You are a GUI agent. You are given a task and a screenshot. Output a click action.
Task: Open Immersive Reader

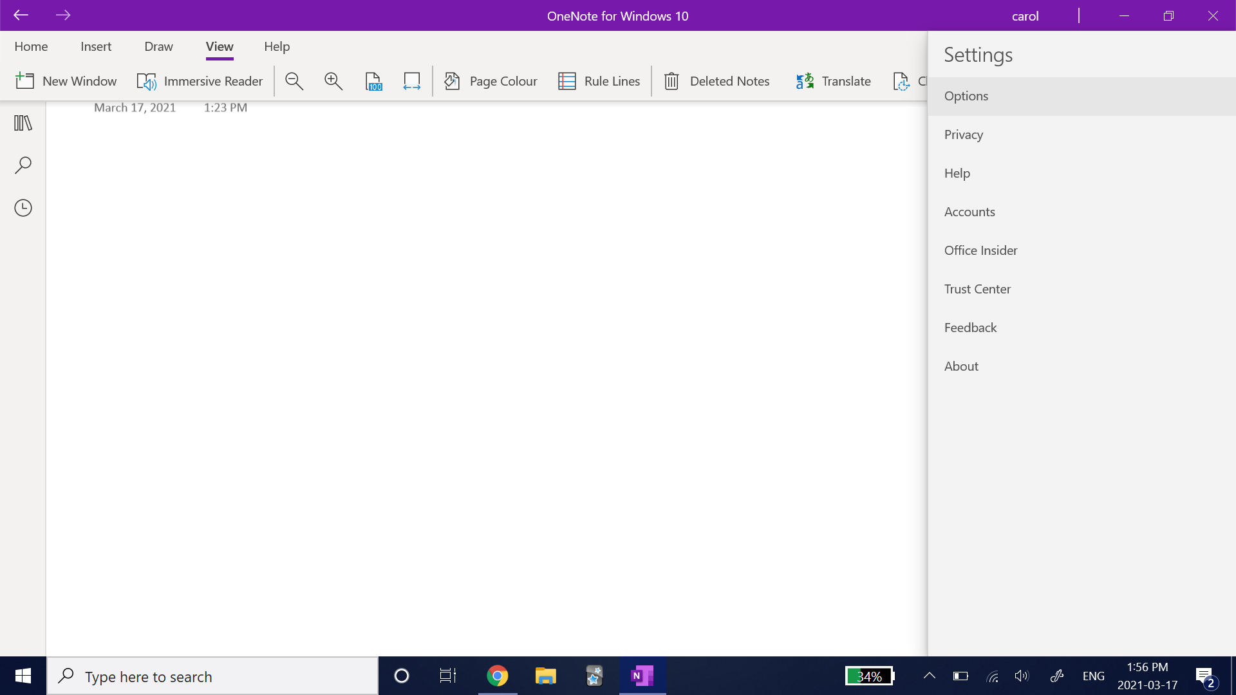point(200,81)
